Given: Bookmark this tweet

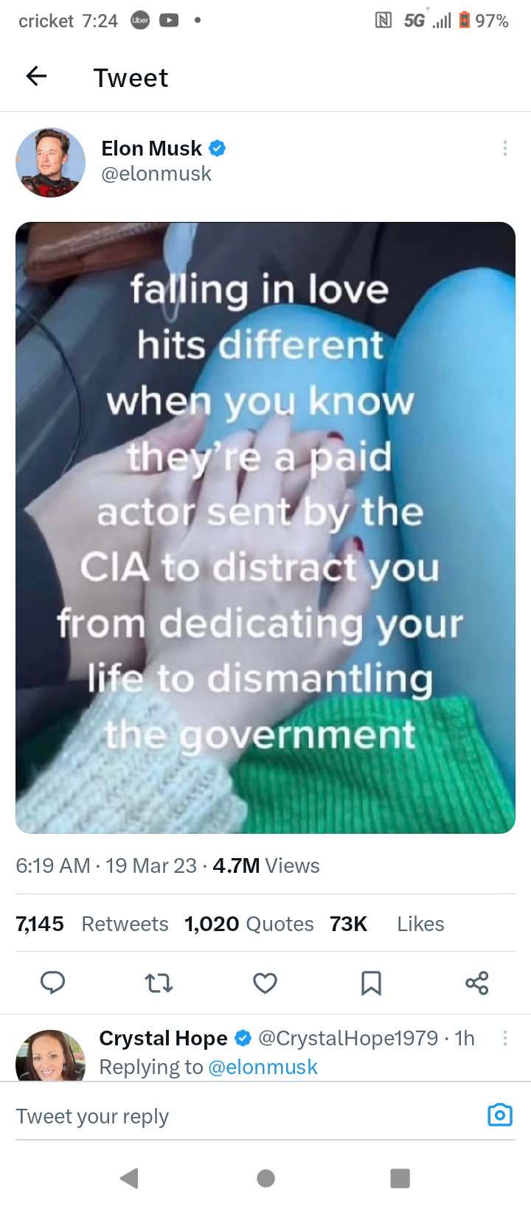Looking at the screenshot, I should pyautogui.click(x=371, y=983).
